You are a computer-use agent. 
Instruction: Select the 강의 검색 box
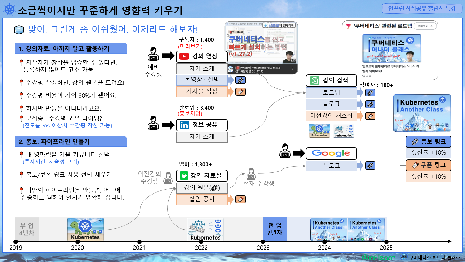click(331, 81)
